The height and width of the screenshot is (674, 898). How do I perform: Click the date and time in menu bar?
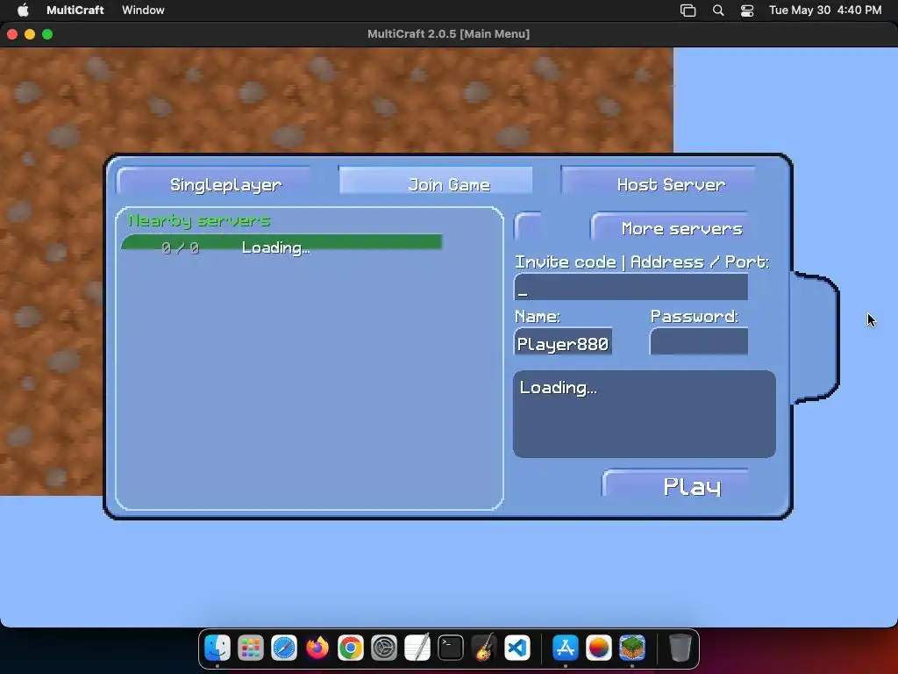825,10
